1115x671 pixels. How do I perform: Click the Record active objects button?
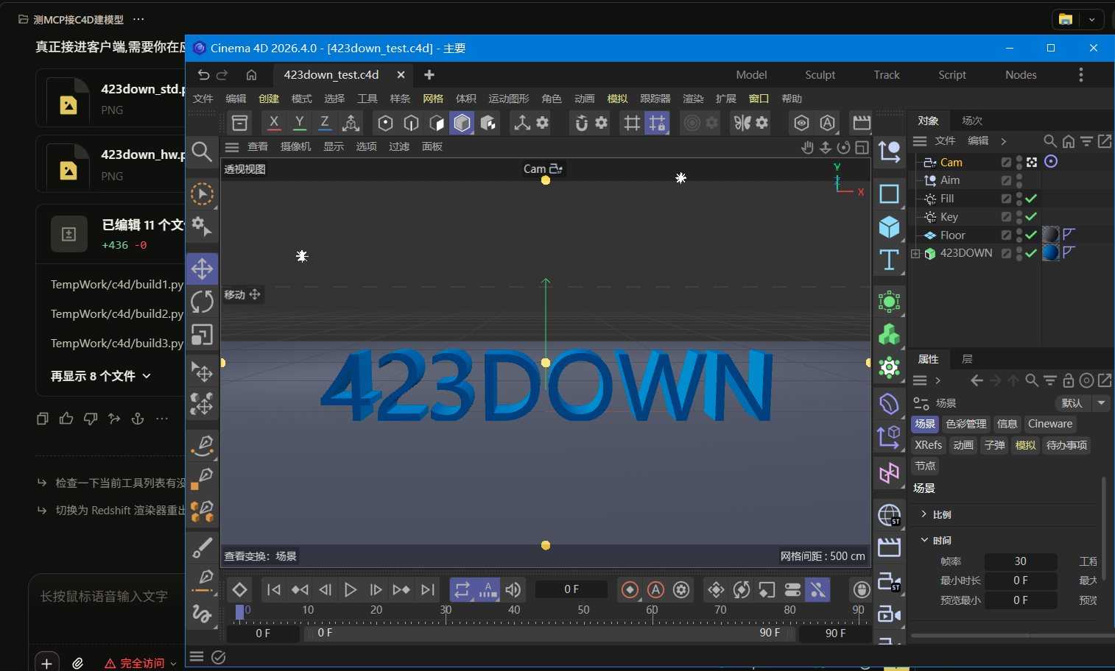pos(630,589)
